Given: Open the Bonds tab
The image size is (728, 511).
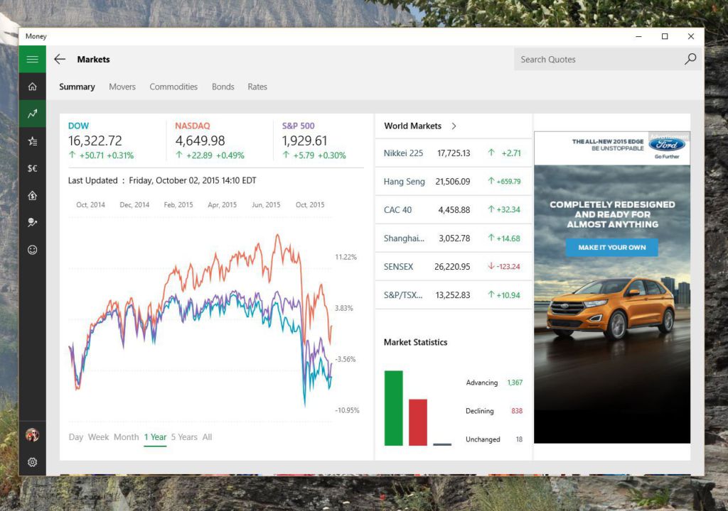Looking at the screenshot, I should coord(223,87).
